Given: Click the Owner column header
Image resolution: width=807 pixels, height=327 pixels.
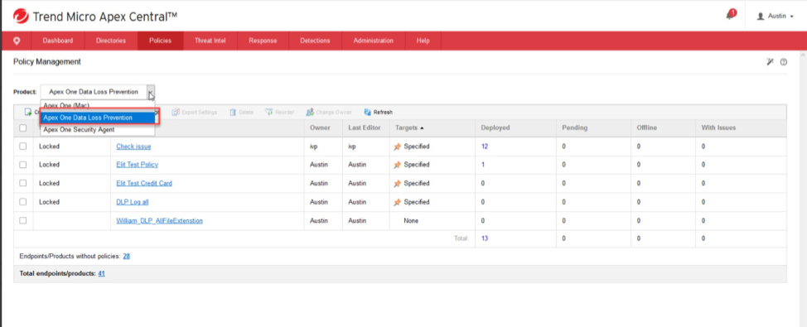Looking at the screenshot, I should coord(319,128).
